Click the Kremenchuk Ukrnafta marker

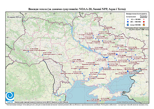click(94, 50)
